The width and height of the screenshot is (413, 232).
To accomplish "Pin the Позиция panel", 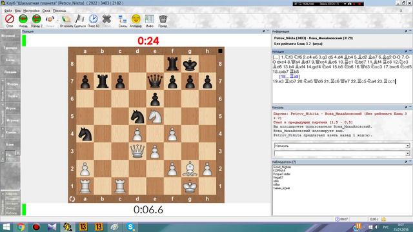I will pyautogui.click(x=263, y=32).
